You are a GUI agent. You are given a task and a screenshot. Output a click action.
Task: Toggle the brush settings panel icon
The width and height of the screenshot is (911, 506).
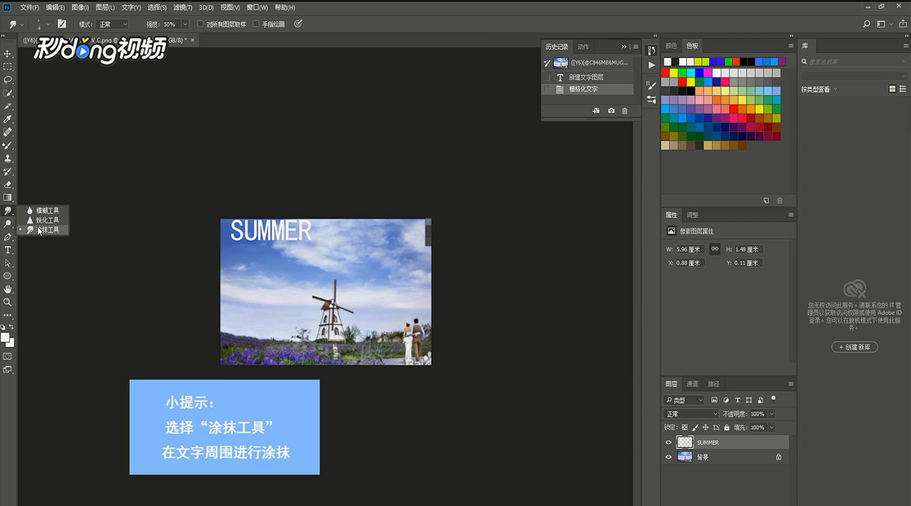click(x=61, y=24)
